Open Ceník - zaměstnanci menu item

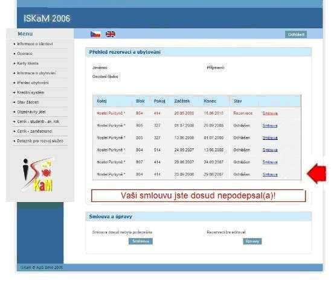[x=35, y=131]
